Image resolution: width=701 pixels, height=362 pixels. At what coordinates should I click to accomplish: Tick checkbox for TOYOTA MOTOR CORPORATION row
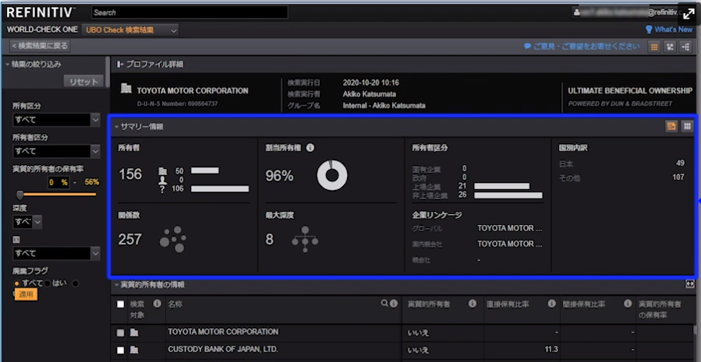point(120,332)
